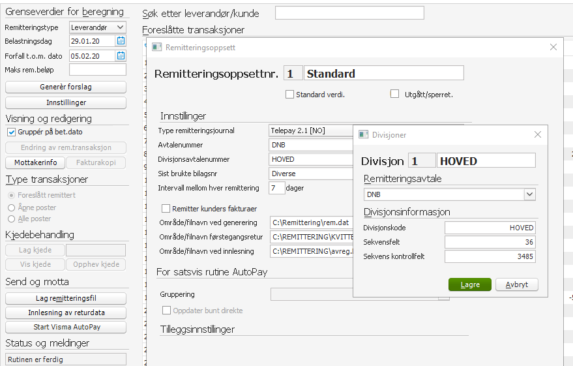Select Foreslått remittert radio button
The image size is (573, 366).
(x=11, y=195)
